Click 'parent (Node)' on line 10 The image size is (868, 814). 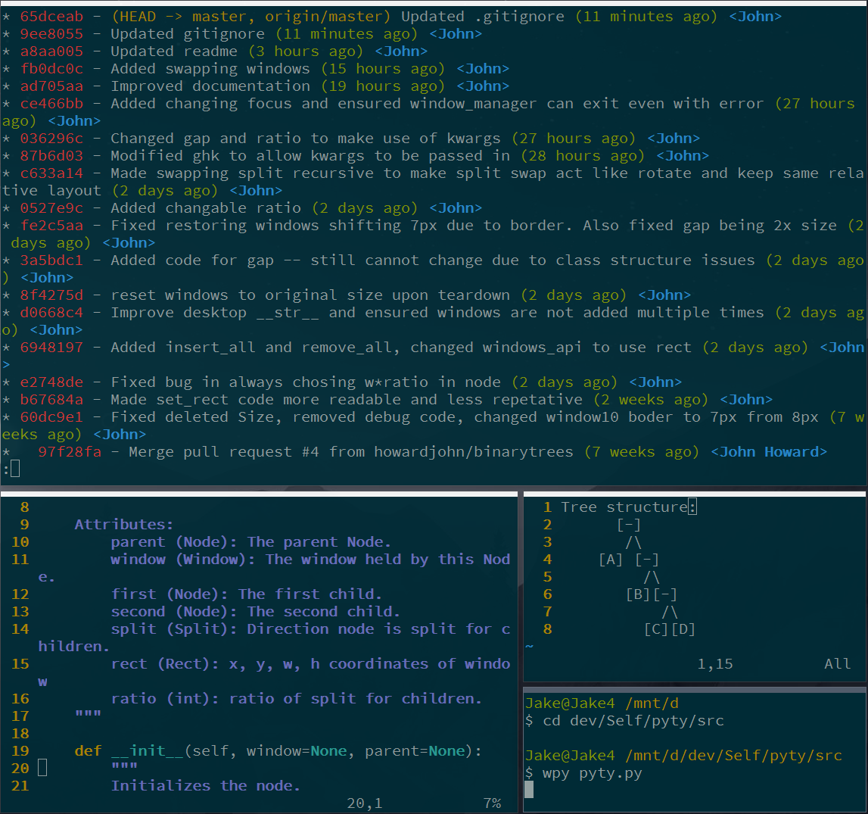click(174, 542)
